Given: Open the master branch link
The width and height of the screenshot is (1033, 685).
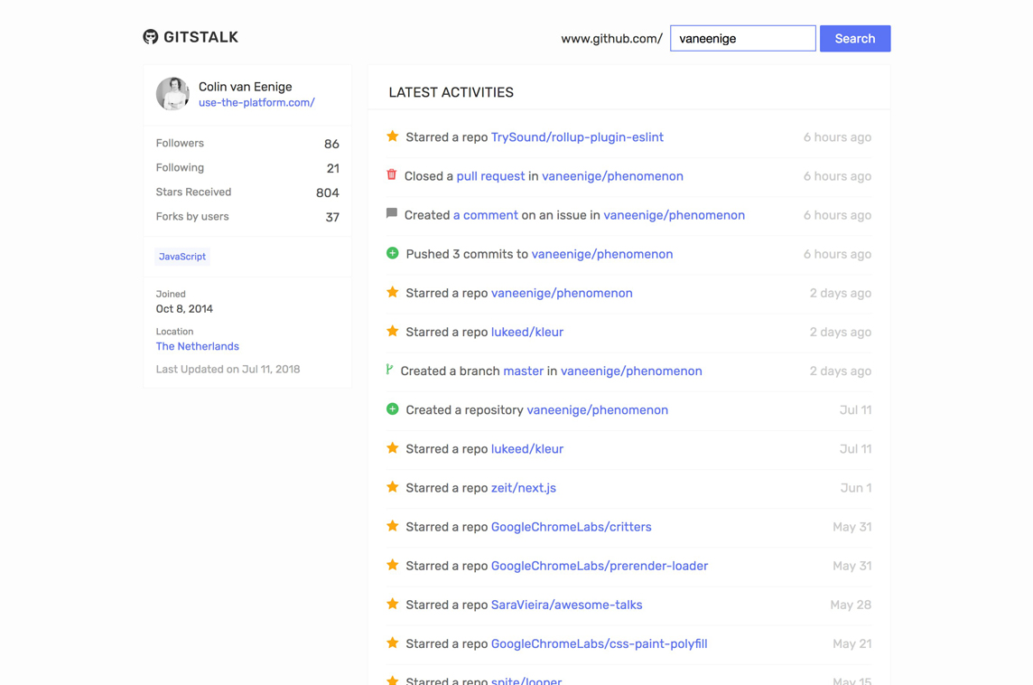Looking at the screenshot, I should pyautogui.click(x=524, y=371).
